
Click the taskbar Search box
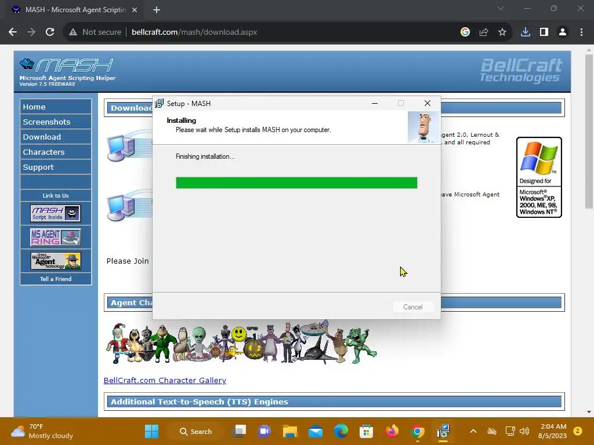click(x=196, y=431)
